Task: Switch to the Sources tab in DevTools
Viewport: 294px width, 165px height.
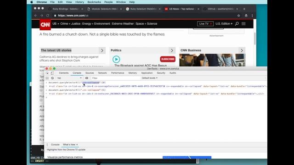Action: click(90, 73)
